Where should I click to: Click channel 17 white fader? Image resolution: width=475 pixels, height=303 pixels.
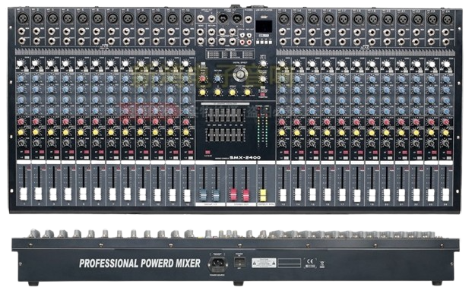tap(342, 195)
